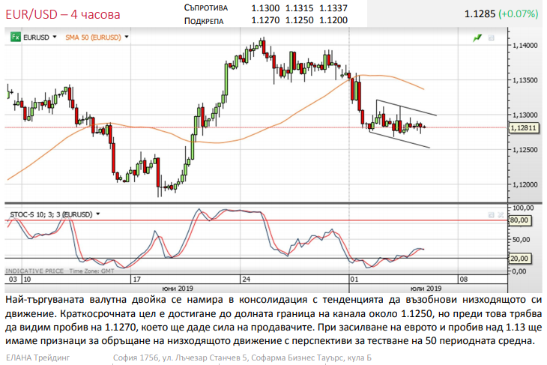The height and width of the screenshot is (365, 547).
Task: Click the юли 2019 month label
Action: tap(426, 289)
